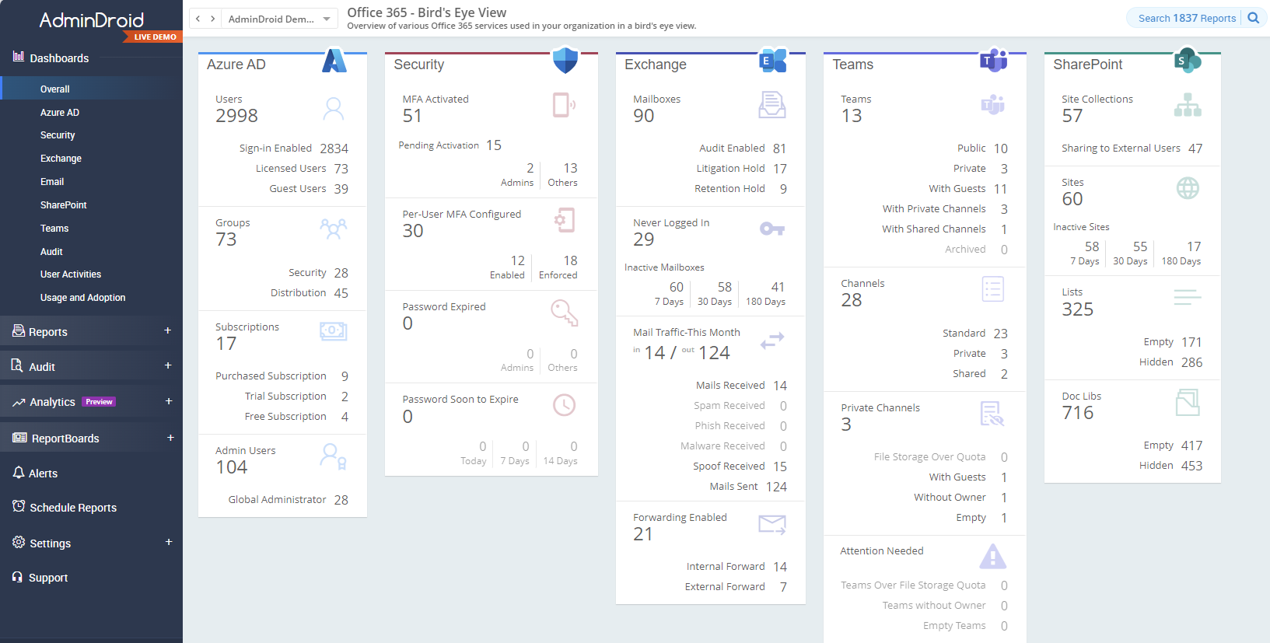Expand the Audit menu with plus
1270x643 pixels.
(x=168, y=365)
